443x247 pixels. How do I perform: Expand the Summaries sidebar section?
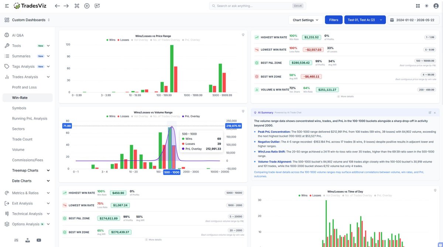tap(48, 56)
